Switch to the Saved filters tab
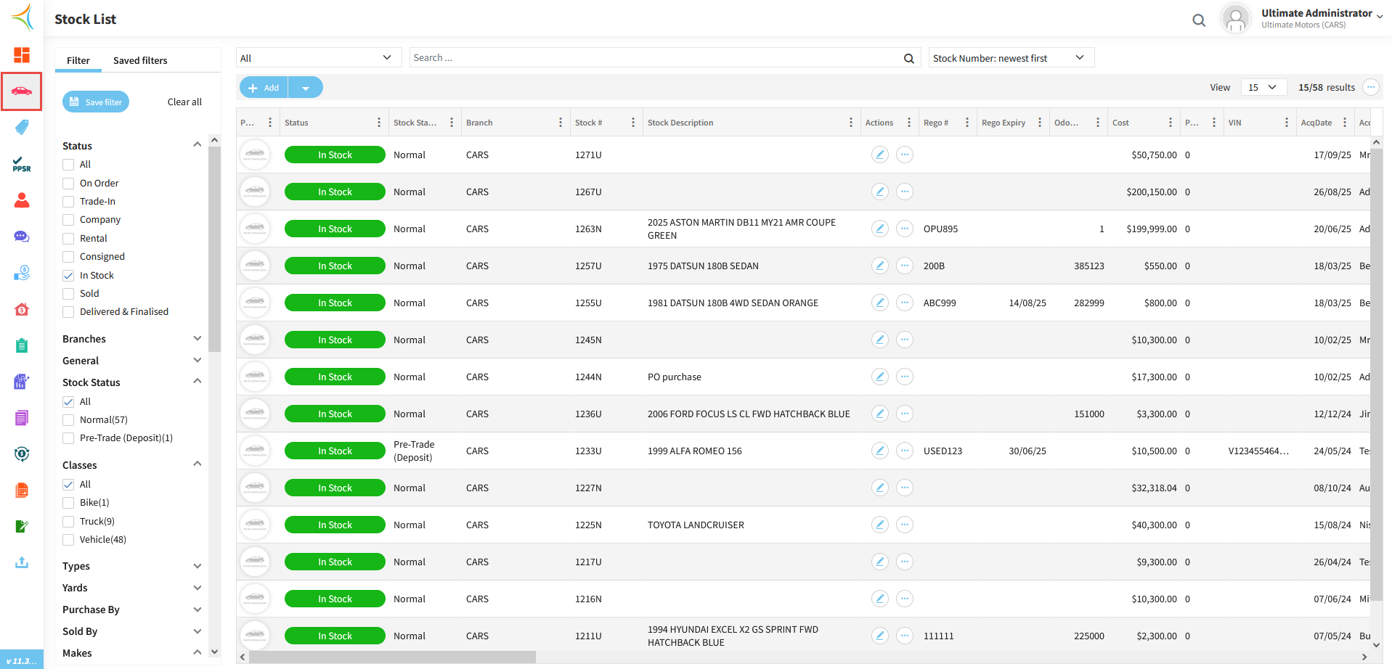This screenshot has height=669, width=1392. coord(140,60)
